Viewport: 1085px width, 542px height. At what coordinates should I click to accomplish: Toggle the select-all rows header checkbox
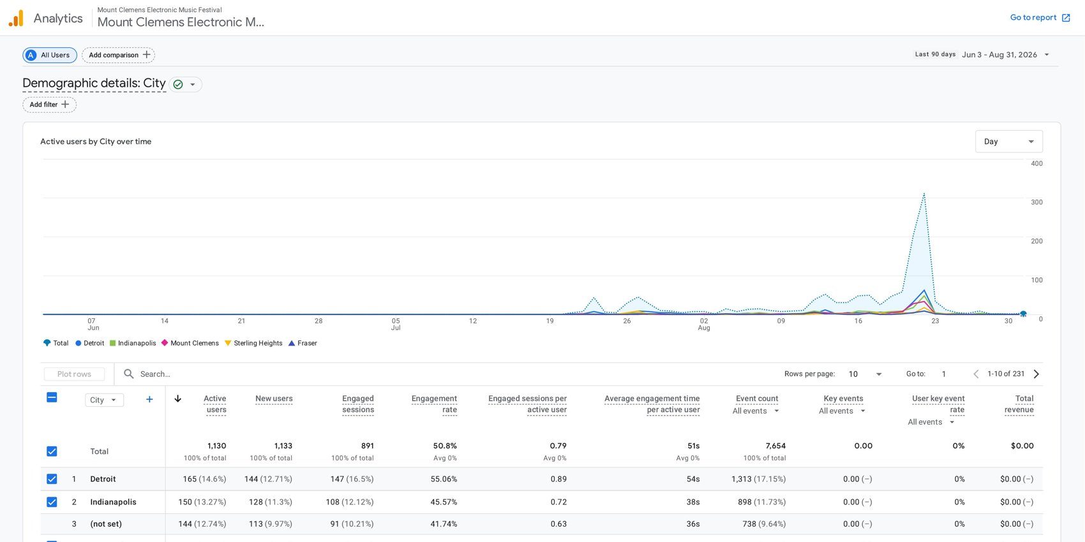click(x=52, y=397)
